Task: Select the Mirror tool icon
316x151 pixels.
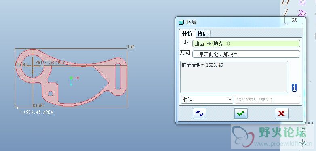Action: (x=302, y=143)
